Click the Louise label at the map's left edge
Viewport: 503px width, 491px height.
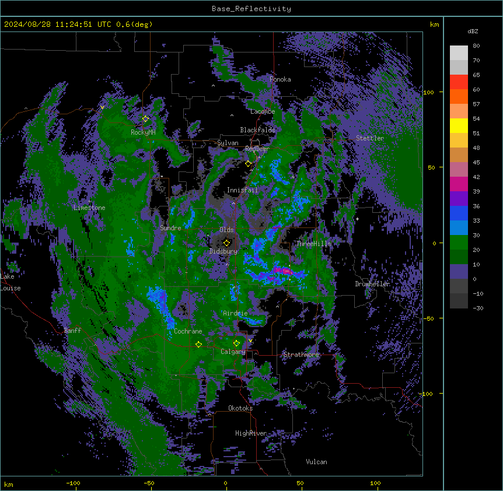(11, 288)
